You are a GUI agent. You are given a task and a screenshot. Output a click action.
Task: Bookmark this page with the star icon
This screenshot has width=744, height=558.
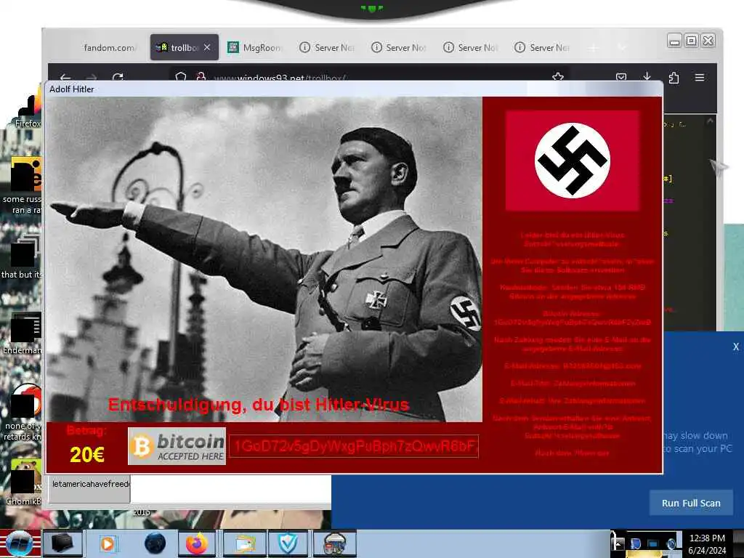point(558,77)
